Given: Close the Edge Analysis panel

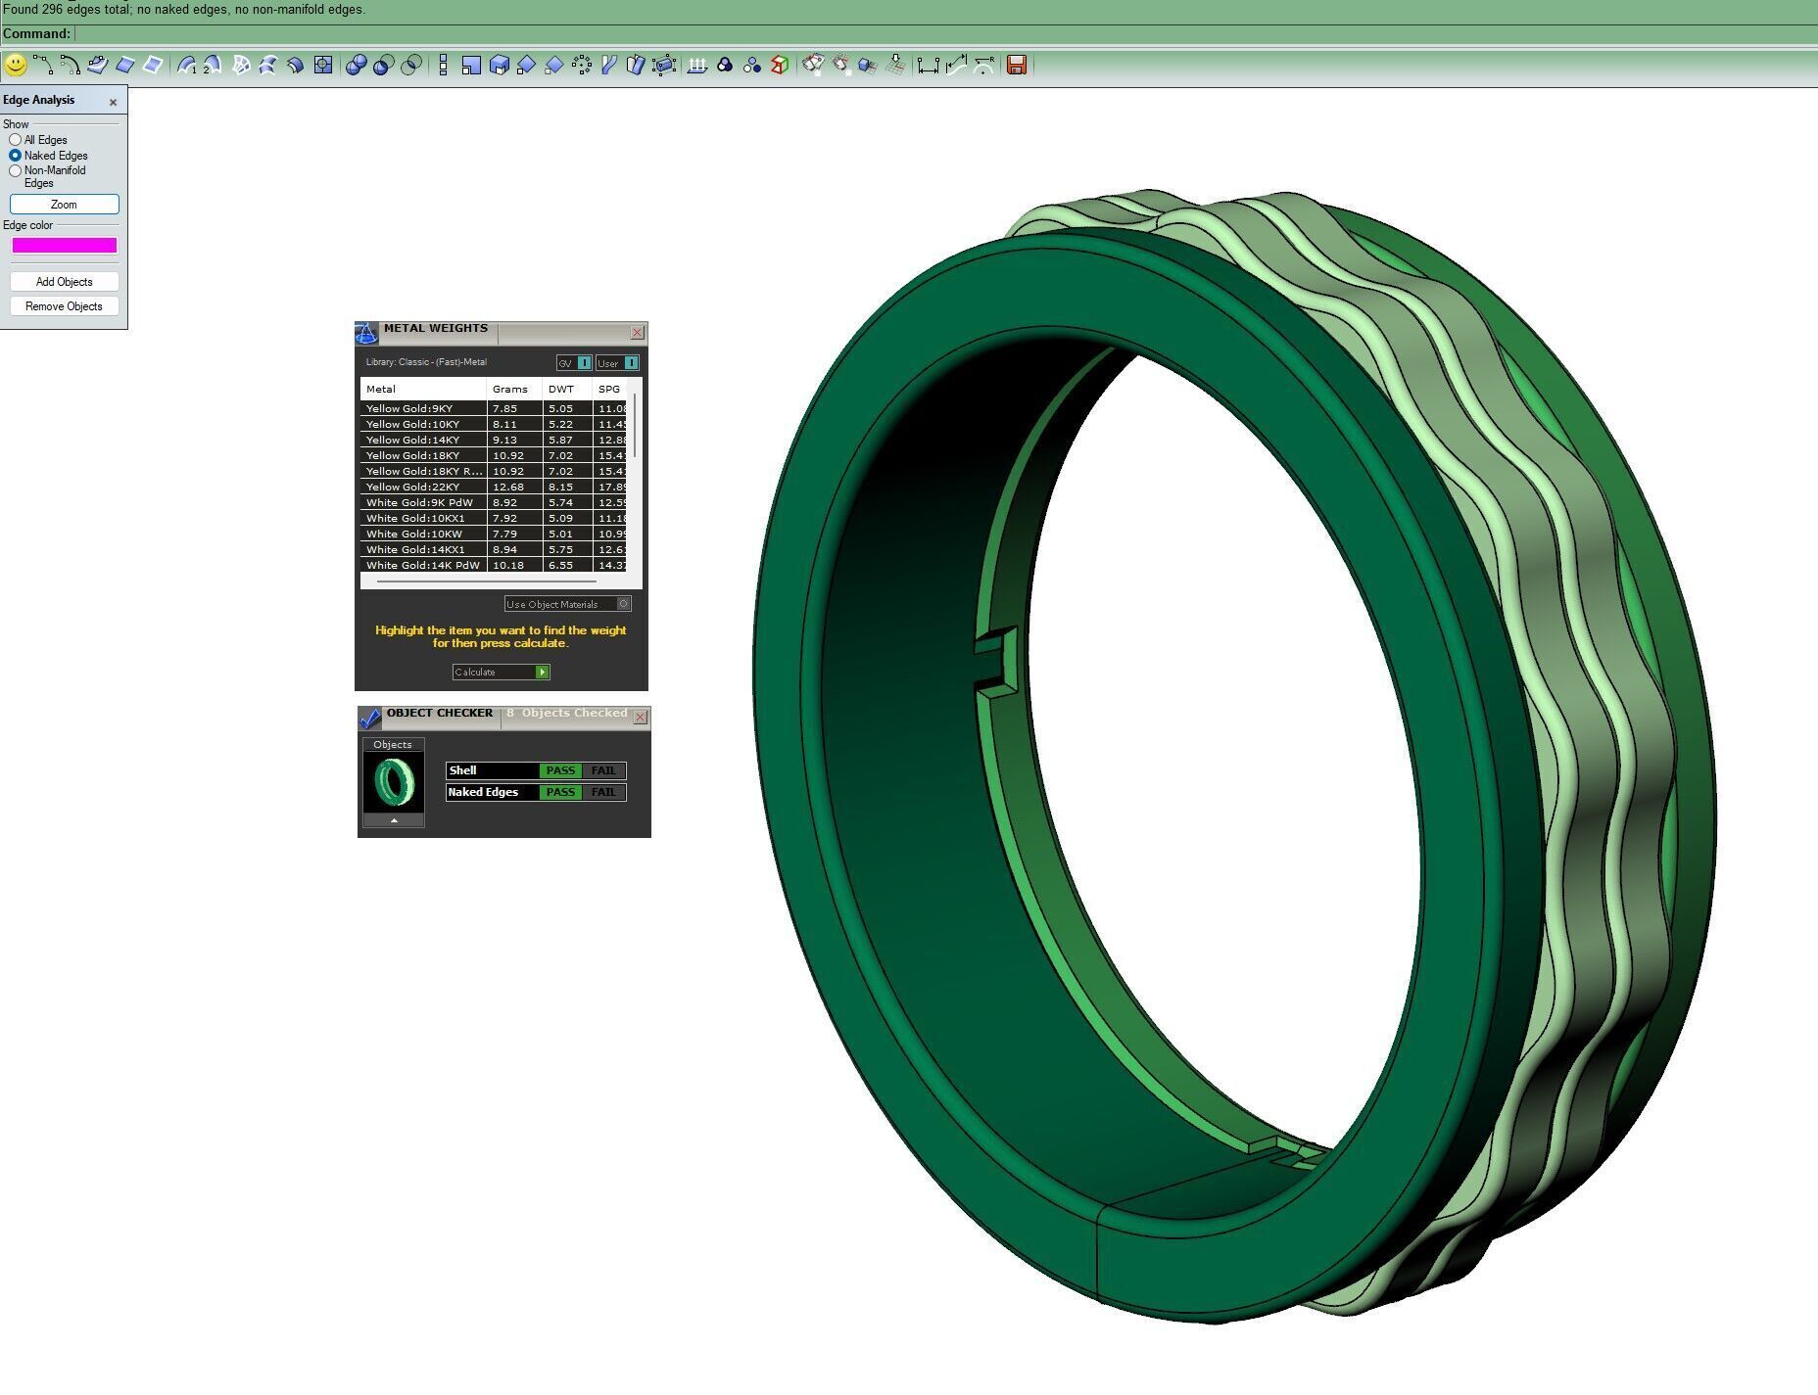Looking at the screenshot, I should (x=113, y=102).
